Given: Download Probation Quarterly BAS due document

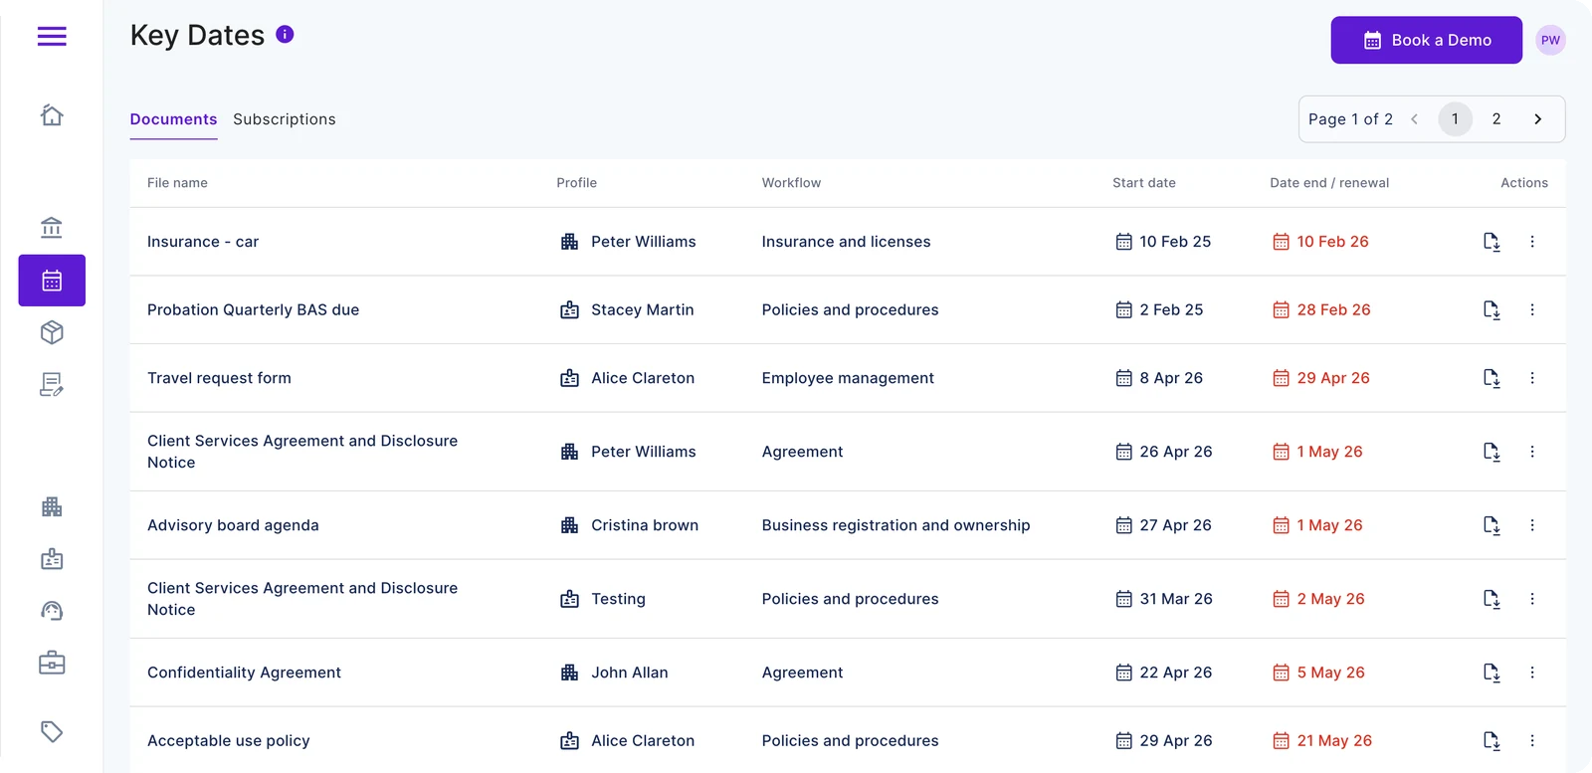Looking at the screenshot, I should [x=1492, y=310].
